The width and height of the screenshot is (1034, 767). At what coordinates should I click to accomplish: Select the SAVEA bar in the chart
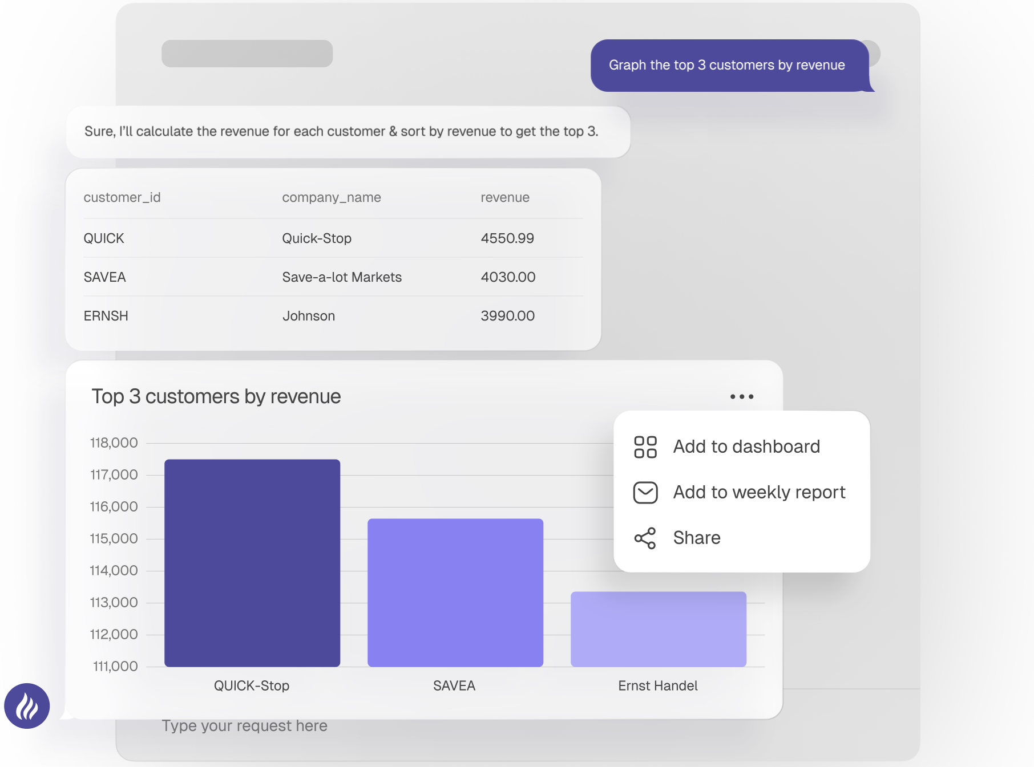[x=455, y=593]
